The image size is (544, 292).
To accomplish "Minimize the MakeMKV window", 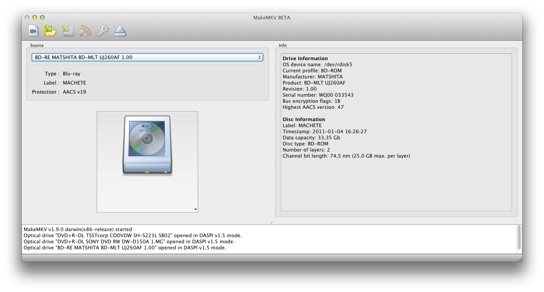I will [35, 18].
